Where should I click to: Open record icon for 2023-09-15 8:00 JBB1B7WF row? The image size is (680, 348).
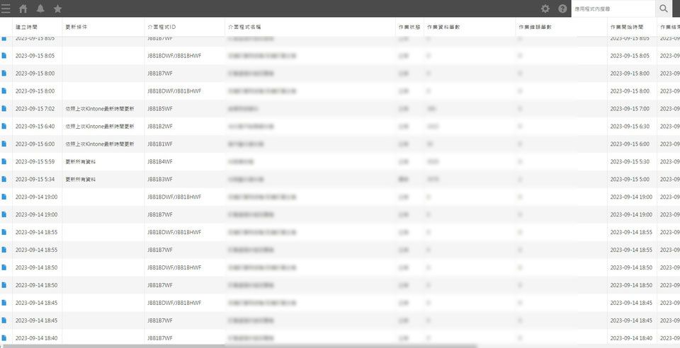4,74
